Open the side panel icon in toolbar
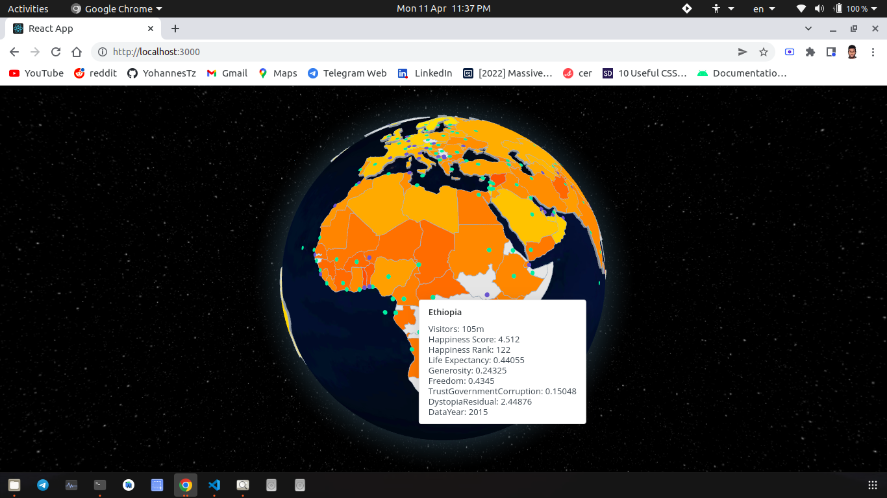Image resolution: width=887 pixels, height=498 pixels. pos(831,52)
